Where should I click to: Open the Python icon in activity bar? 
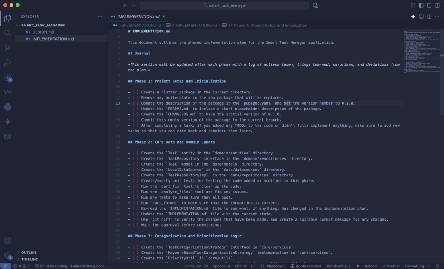click(x=7, y=107)
